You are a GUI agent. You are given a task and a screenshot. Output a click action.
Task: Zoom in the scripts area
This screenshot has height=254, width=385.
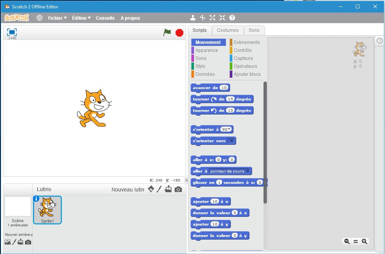tap(364, 241)
